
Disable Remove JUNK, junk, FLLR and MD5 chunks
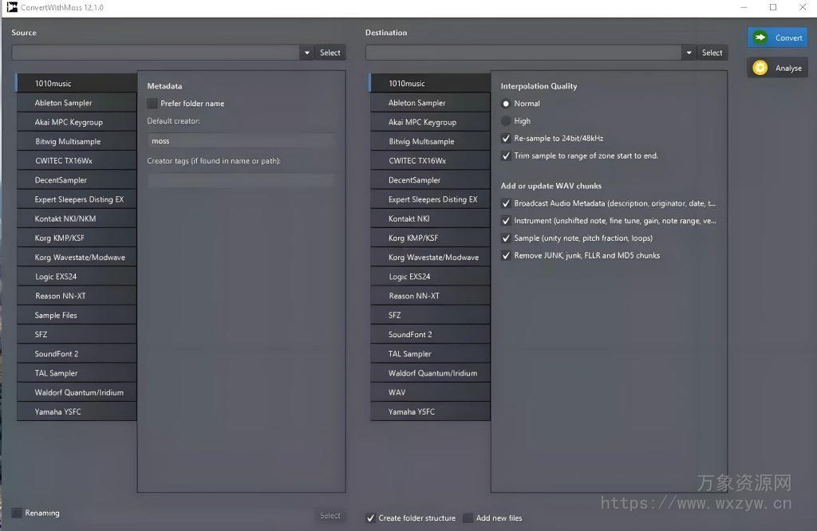click(506, 255)
